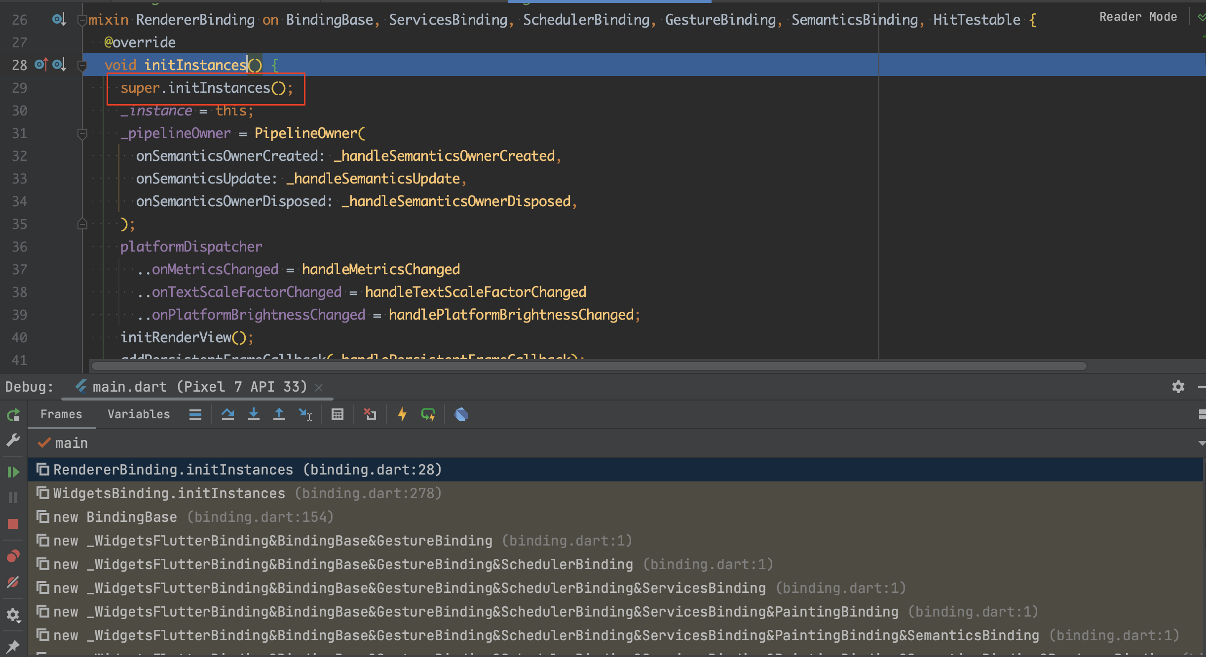1206x657 pixels.
Task: Open the layout settings icon at right
Action: pyautogui.click(x=1202, y=415)
